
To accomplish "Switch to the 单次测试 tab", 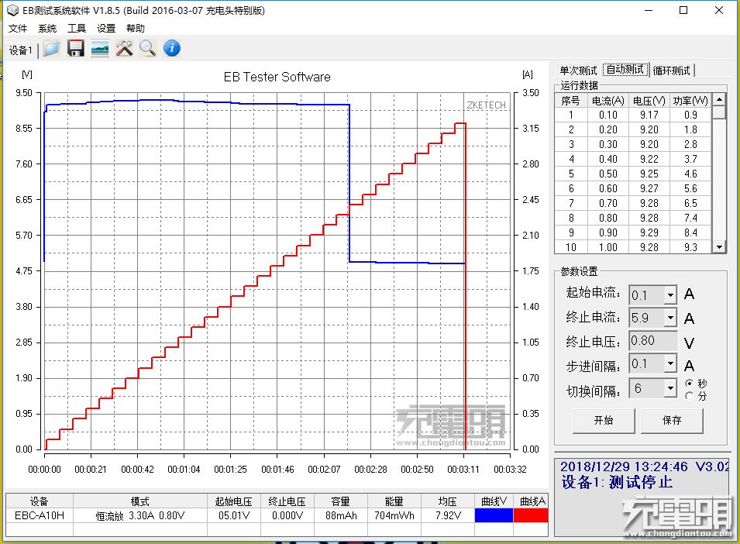I will tap(578, 71).
